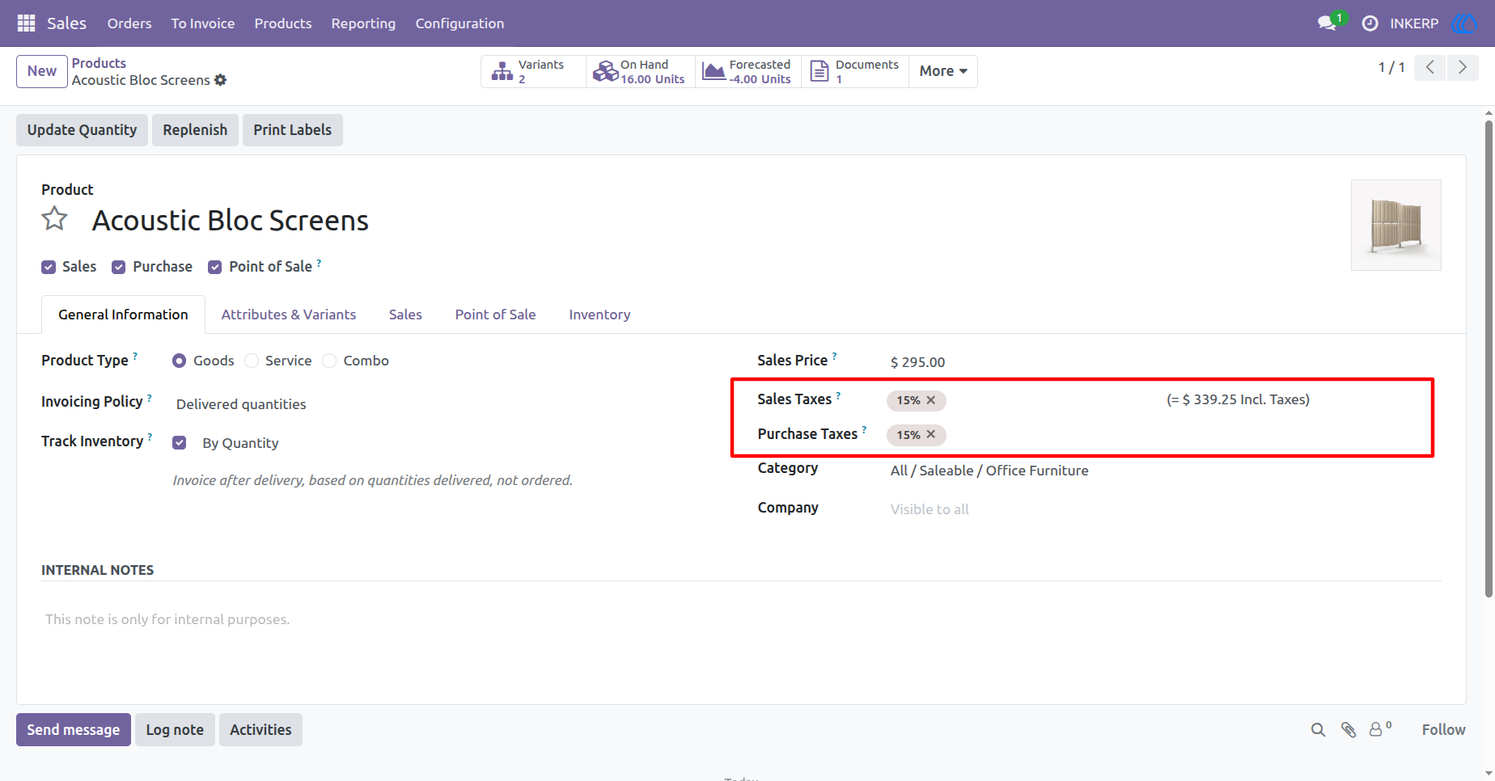The width and height of the screenshot is (1495, 781).
Task: Attach files via paperclip icon
Action: tap(1349, 730)
